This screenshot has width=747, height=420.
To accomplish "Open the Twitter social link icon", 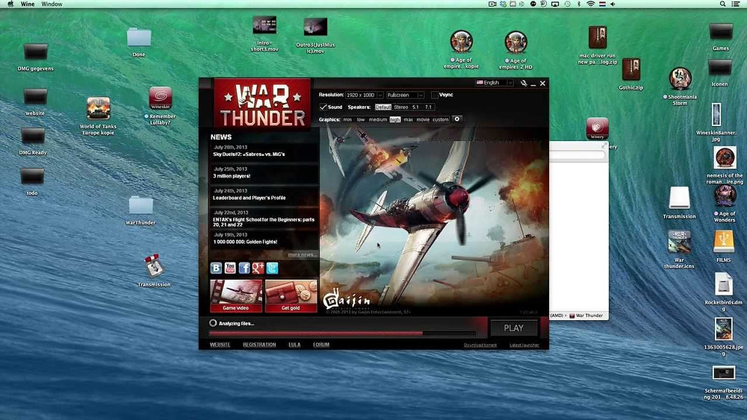I will point(272,269).
